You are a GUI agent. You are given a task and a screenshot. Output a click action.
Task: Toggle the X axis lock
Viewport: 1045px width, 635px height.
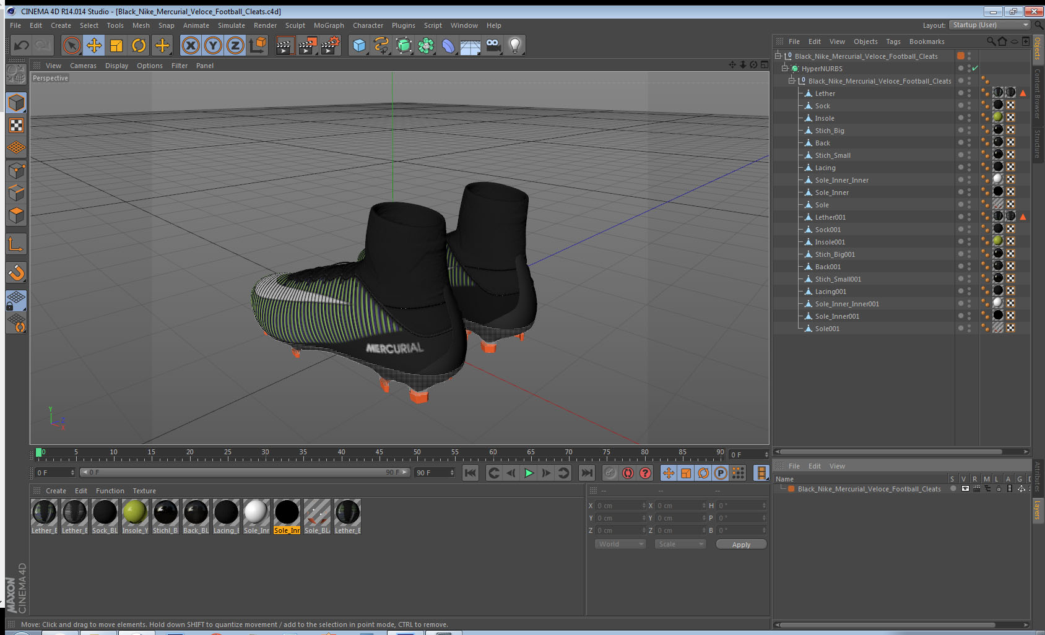click(x=191, y=45)
